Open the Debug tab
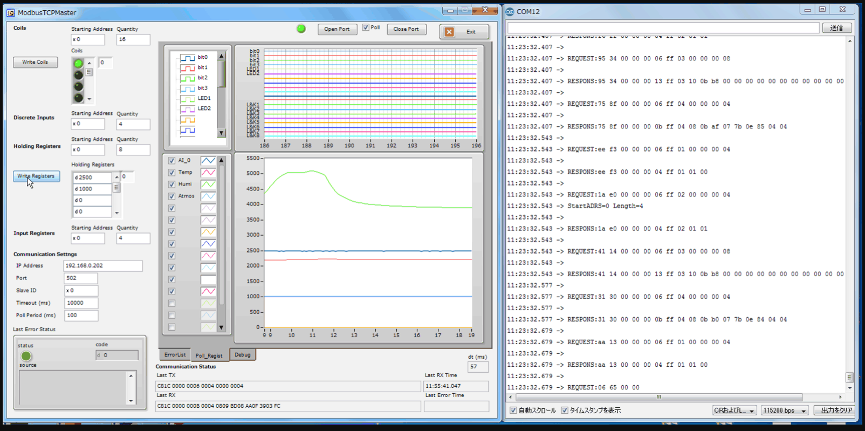 click(x=242, y=355)
